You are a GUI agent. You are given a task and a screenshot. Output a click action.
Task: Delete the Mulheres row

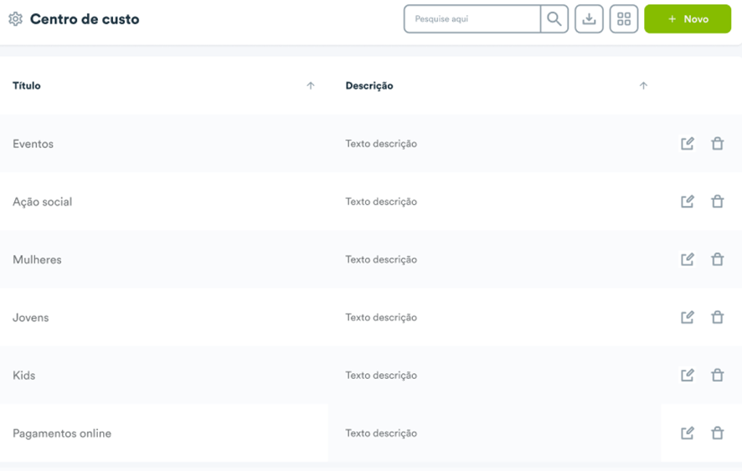click(x=718, y=259)
